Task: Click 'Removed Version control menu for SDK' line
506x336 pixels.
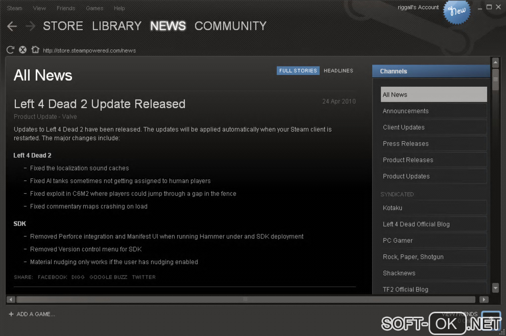Action: (x=86, y=249)
